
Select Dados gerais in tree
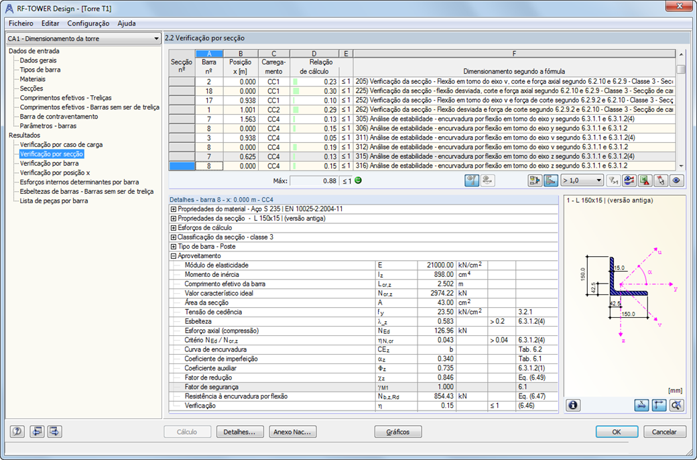[x=38, y=60]
